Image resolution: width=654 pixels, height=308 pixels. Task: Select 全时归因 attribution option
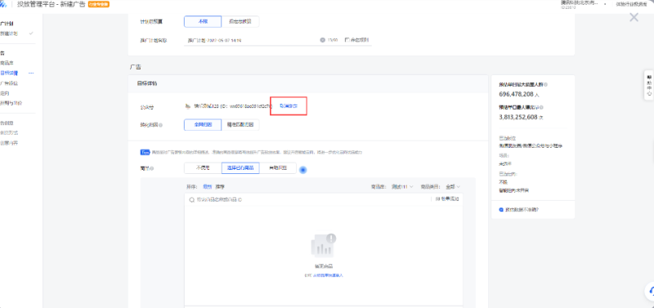click(203, 125)
